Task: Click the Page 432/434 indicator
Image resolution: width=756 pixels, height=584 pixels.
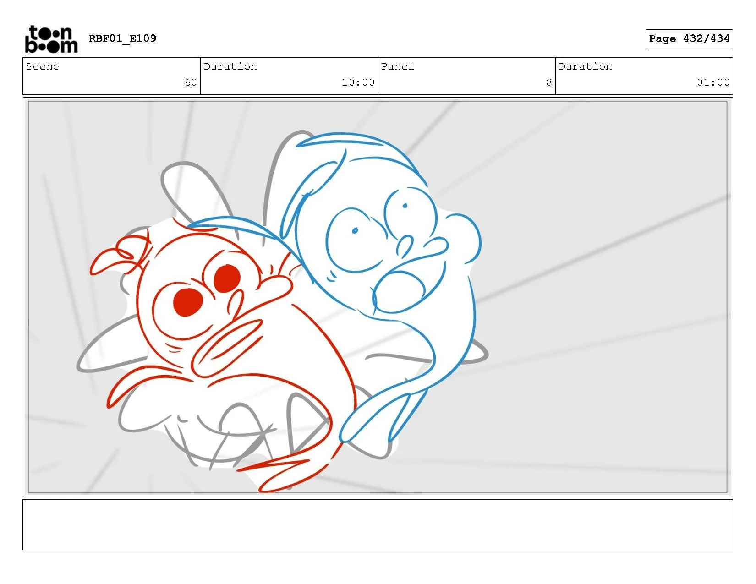Action: pos(689,39)
